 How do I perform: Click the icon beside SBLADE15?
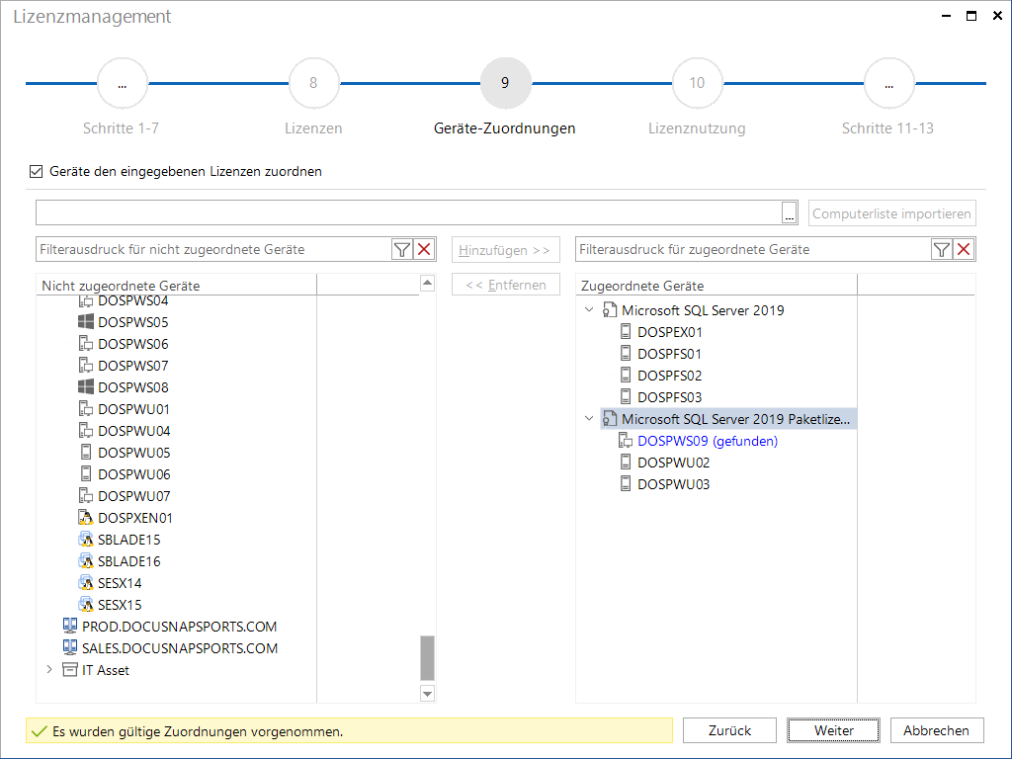[86, 539]
